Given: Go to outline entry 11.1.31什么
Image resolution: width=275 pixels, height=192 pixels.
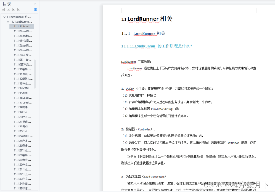Looking at the screenshot, I should (x=22, y=169).
